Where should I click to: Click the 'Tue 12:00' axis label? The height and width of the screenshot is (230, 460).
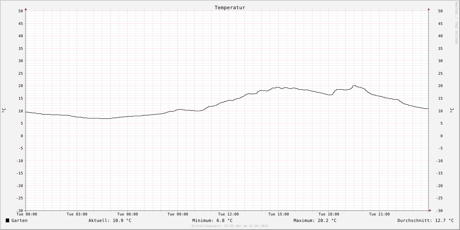point(228,214)
